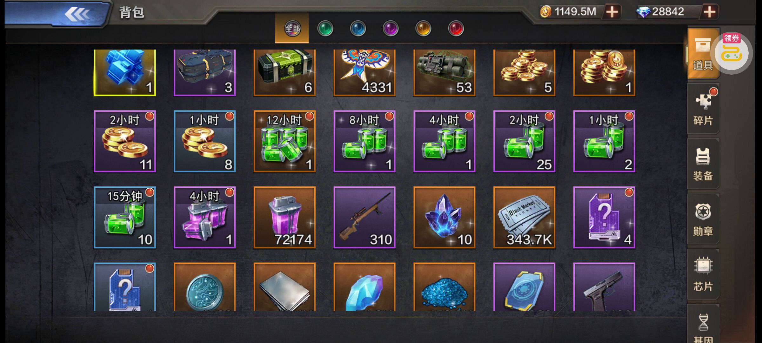Filter items by red quality orb

pos(456,29)
